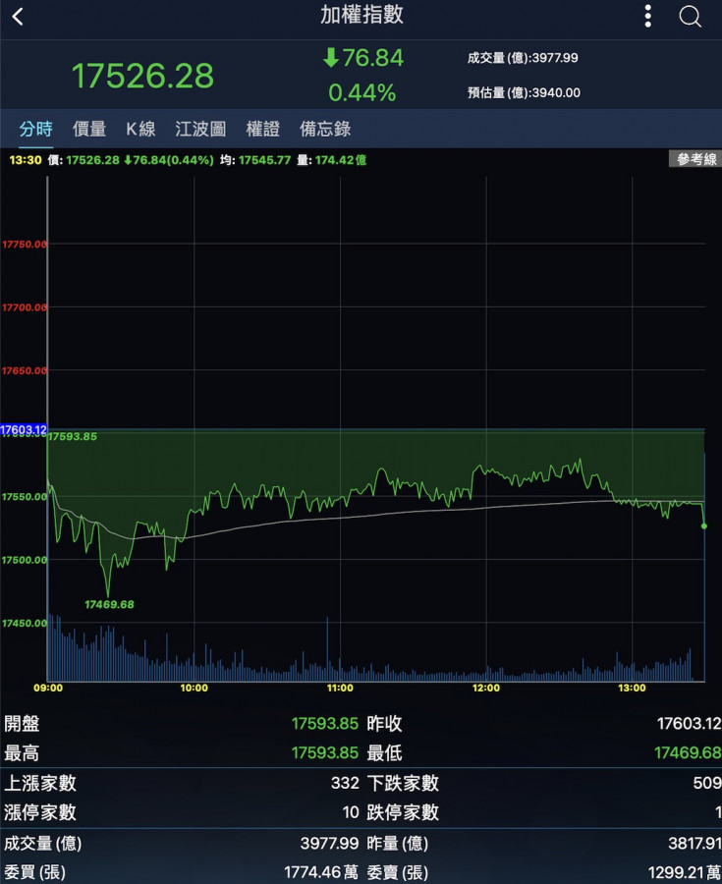Screen dimensions: 722x884
Task: Open the three-dot more options menu
Action: pos(648,17)
